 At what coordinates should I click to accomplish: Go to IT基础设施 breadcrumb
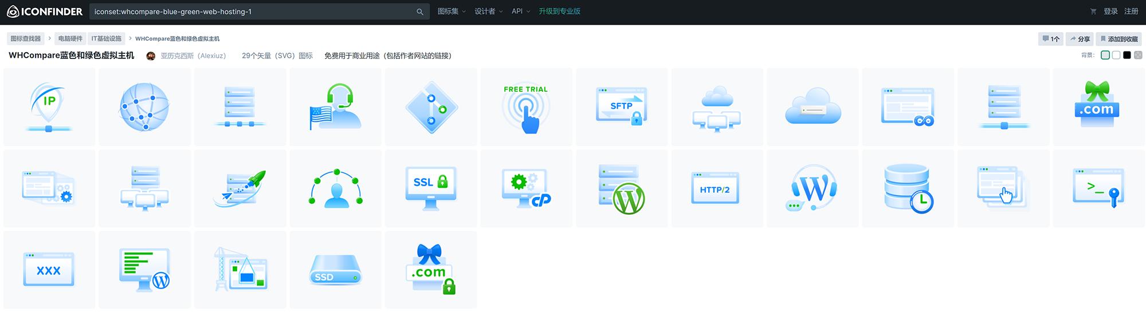pos(107,38)
